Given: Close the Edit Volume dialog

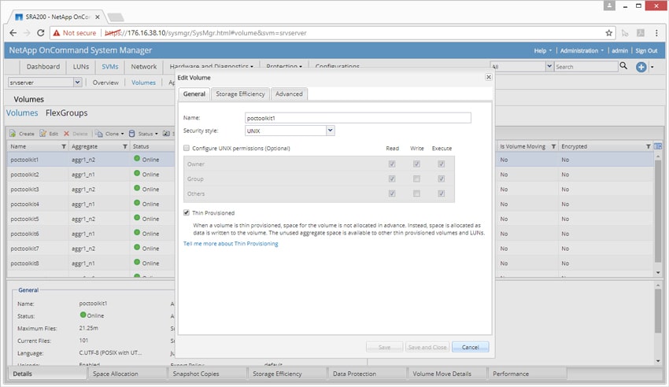Looking at the screenshot, I should coord(489,77).
